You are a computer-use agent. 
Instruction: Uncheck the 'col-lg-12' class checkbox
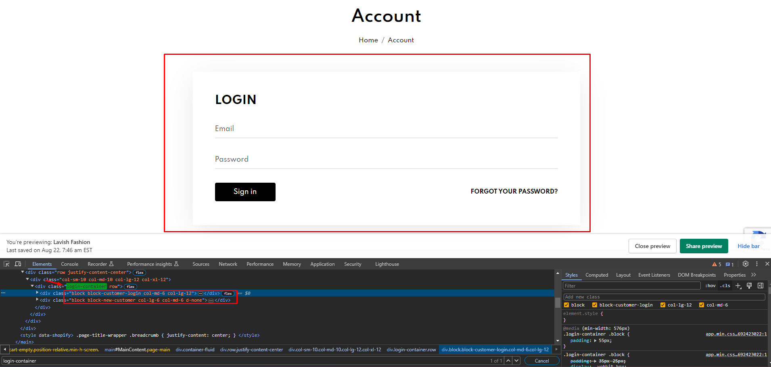[x=663, y=305]
